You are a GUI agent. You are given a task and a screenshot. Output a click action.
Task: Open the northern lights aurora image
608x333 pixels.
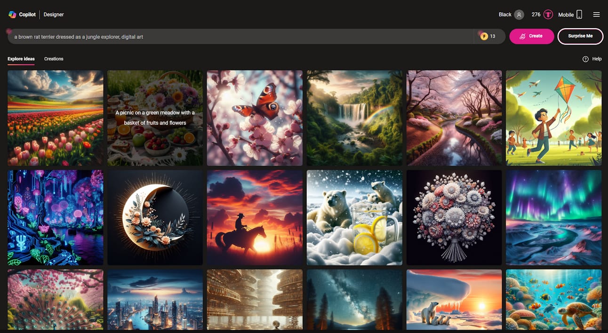pyautogui.click(x=554, y=218)
